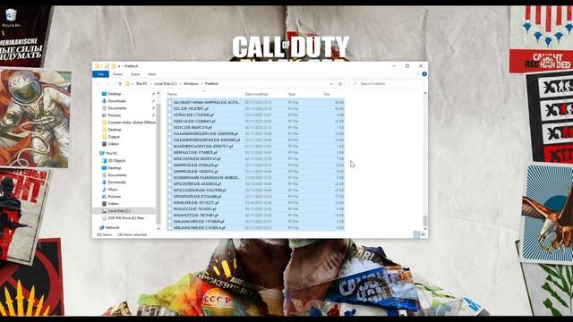Maximize the Prefetch Explorer window
The height and width of the screenshot is (322, 573).
(407, 66)
